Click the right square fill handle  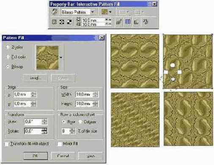179,72
